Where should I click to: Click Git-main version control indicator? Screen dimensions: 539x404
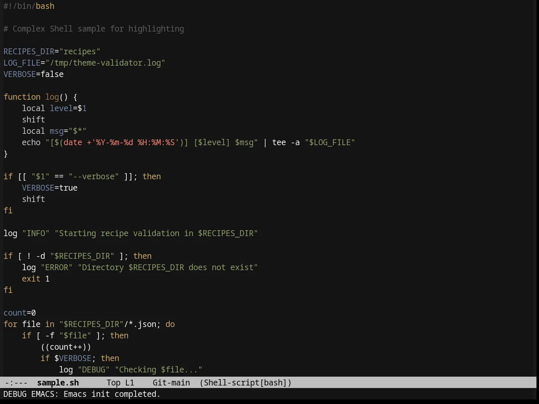(x=171, y=383)
